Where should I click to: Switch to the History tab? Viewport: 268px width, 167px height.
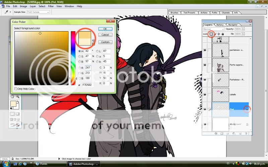point(220,25)
